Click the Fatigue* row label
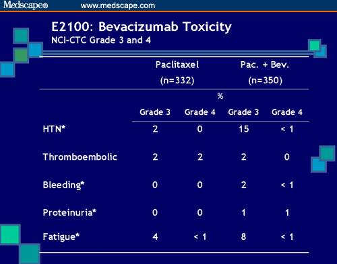This screenshot has height=264, width=337. 61,237
